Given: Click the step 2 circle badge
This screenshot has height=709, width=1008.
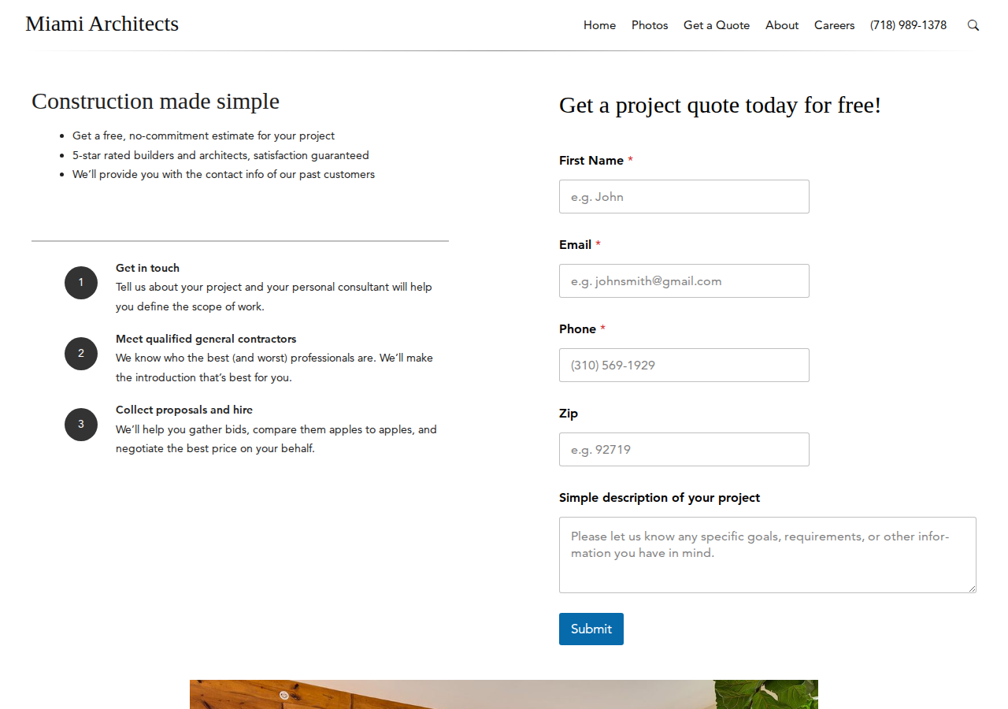Looking at the screenshot, I should pos(81,354).
